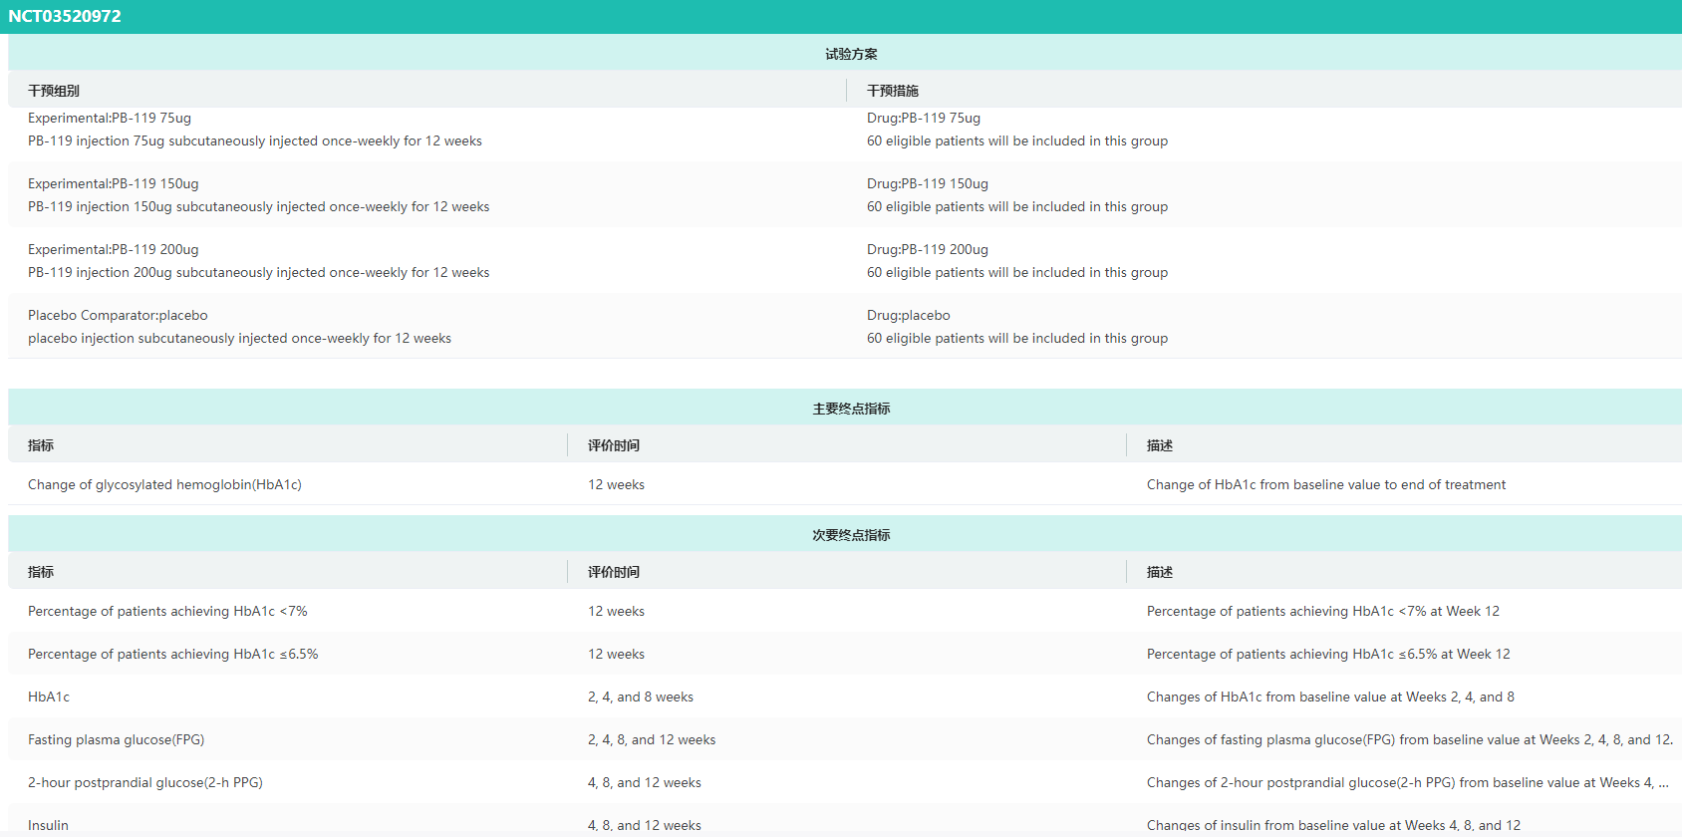This screenshot has width=1682, height=837.
Task: Click the 干预组别 column header
Action: click(54, 91)
